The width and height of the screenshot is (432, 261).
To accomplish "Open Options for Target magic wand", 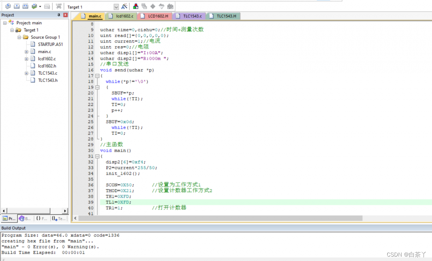I will [124, 6].
